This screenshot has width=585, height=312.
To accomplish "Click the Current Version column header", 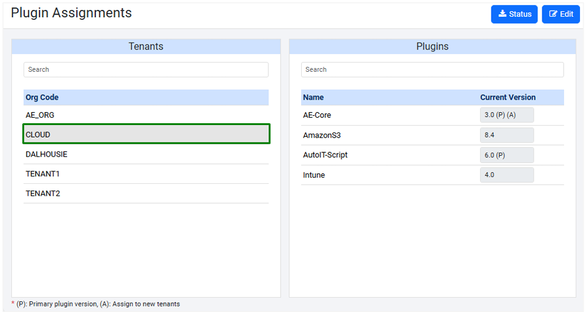I will (x=508, y=97).
